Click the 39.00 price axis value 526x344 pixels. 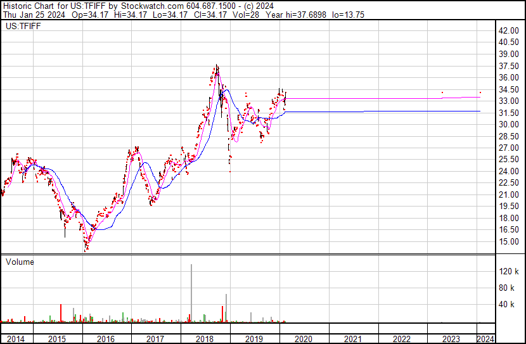coord(509,54)
